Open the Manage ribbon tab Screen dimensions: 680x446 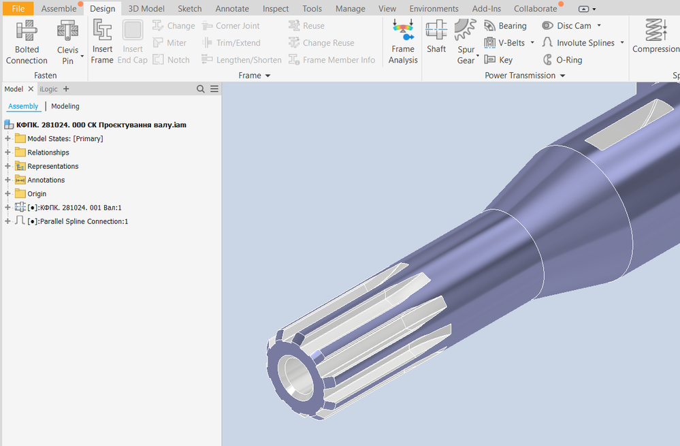pos(350,9)
